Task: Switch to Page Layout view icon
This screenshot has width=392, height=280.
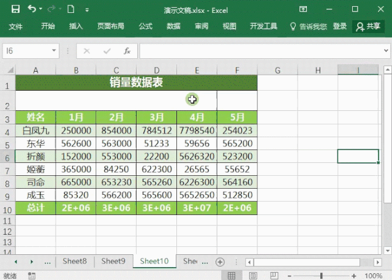Action: [x=253, y=276]
